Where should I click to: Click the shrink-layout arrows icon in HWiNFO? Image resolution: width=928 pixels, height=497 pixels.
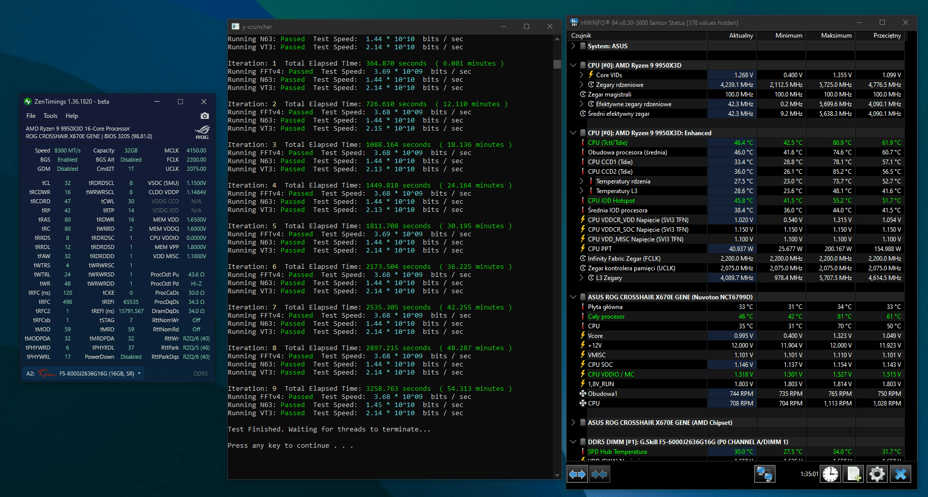[600, 474]
